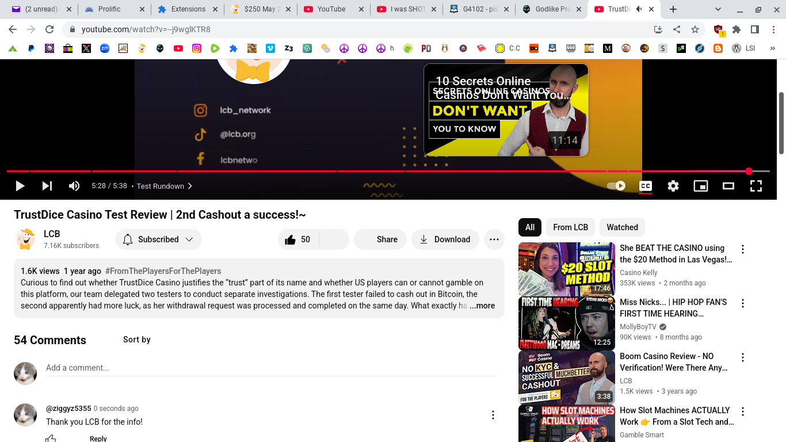The image size is (786, 442).
Task: Open a new browser tab
Action: pyautogui.click(x=673, y=9)
